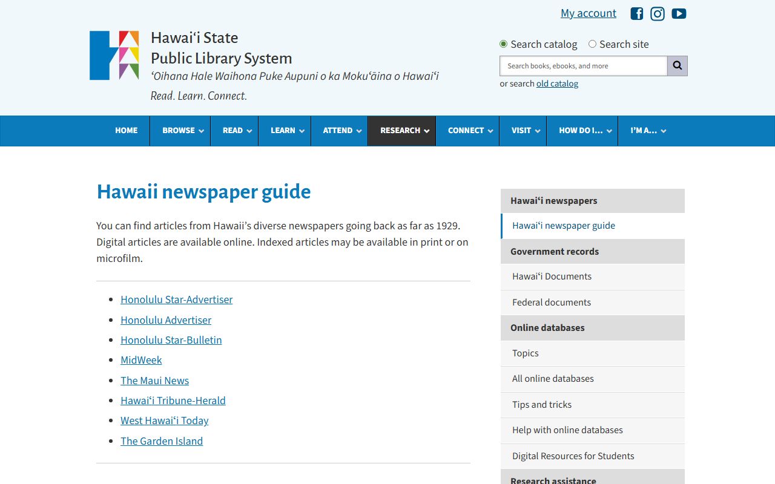This screenshot has width=775, height=484.
Task: Open Hawaiʻi Documents in the sidebar
Action: tap(593, 276)
